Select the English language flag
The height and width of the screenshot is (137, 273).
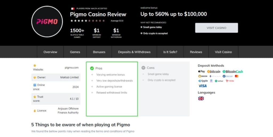(201, 98)
